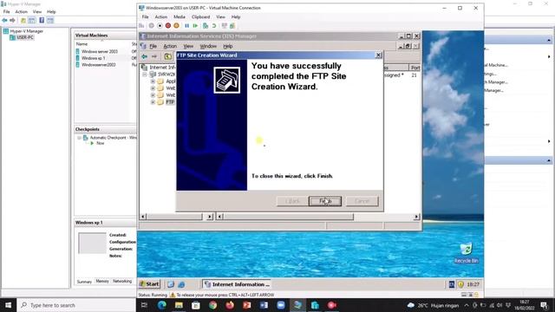Screen dimensions: 555x312
Task: Open View menu in Virtual Machine Connection
Action: click(220, 16)
